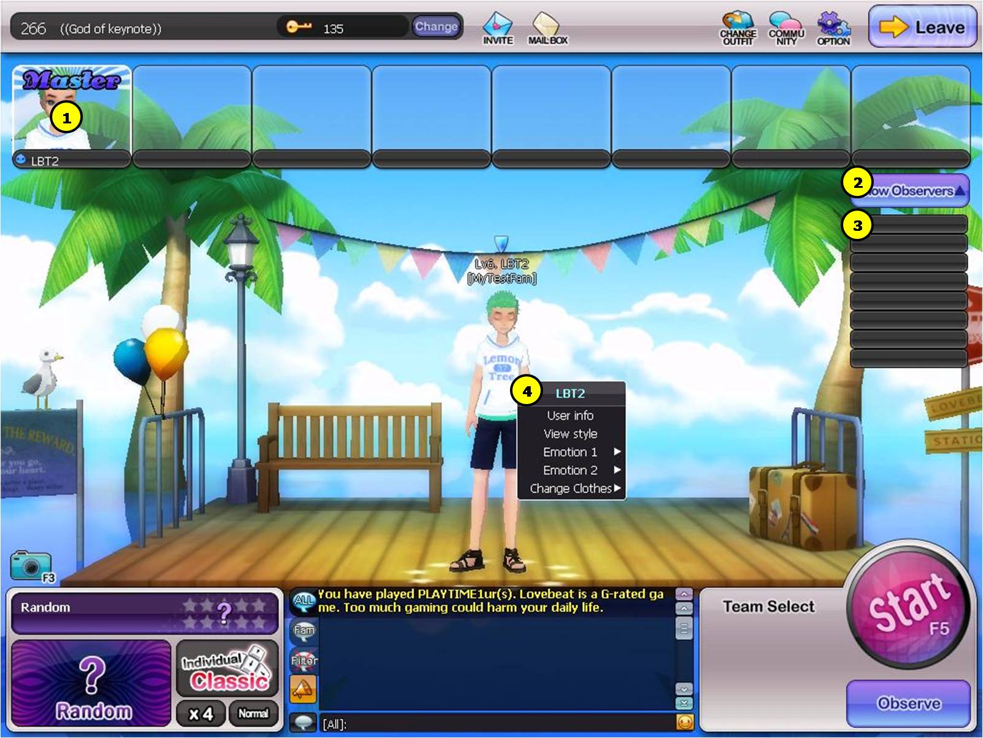Viewport: 983px width, 738px height.
Task: Click the chat scrollbar thumb
Action: coord(684,627)
